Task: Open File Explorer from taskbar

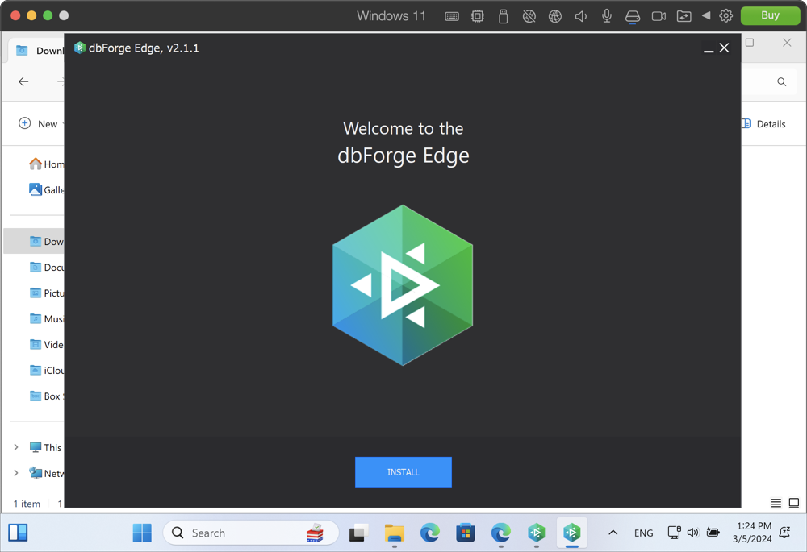Action: 395,533
